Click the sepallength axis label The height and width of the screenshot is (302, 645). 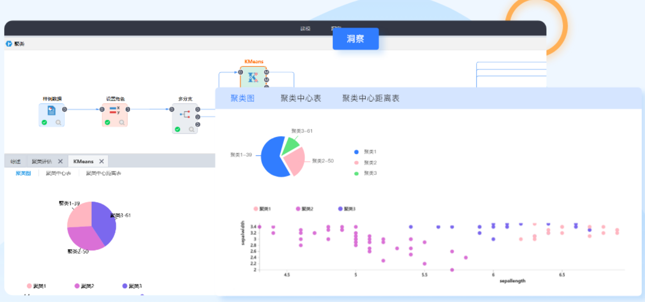(x=513, y=281)
